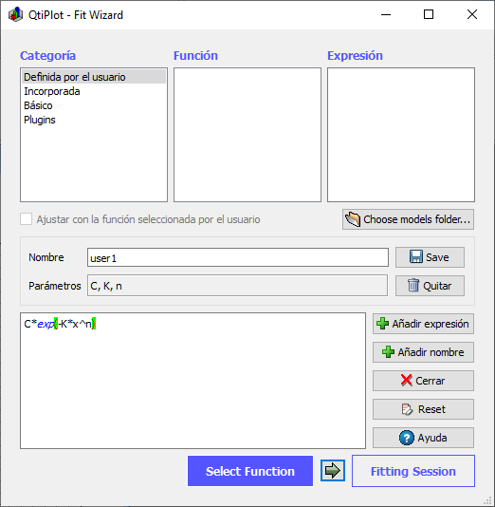Close the Fit Wizard window

[x=472, y=14]
